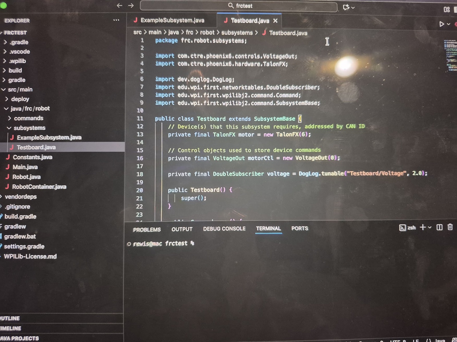Close the Testboard.java tab
The height and width of the screenshot is (342, 457).
click(x=275, y=21)
